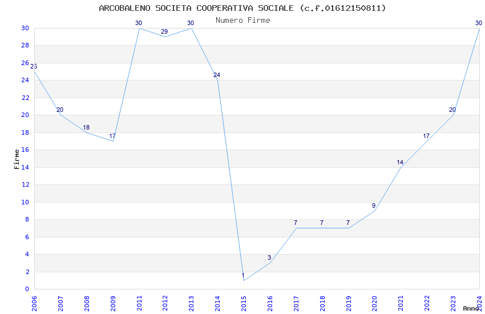Select the 2009 year label on x-axis

[x=113, y=303]
